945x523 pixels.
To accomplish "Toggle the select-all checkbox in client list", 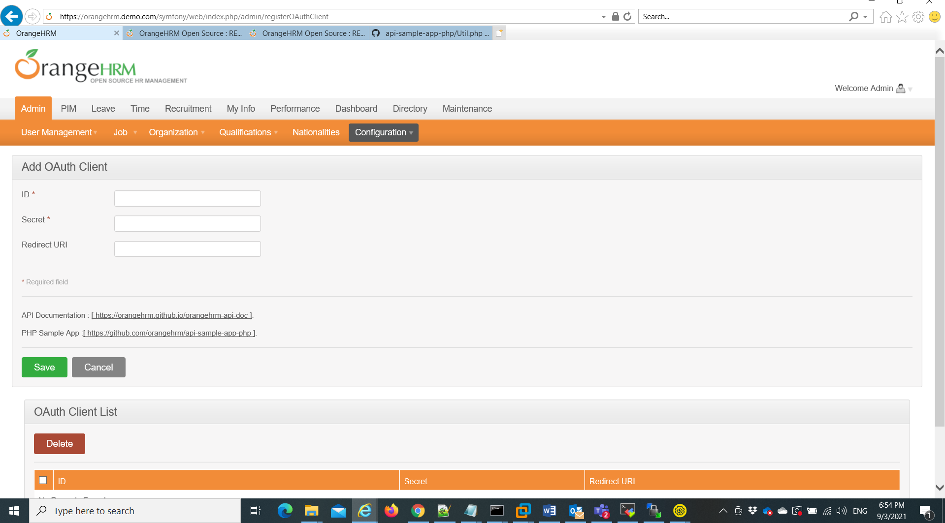I will (43, 480).
